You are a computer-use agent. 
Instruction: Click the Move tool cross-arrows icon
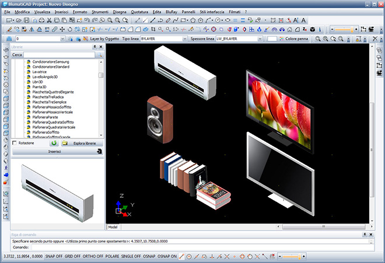tap(61, 29)
